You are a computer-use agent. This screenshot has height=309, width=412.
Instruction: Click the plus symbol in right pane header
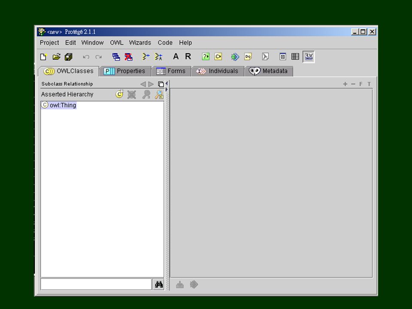(345, 84)
